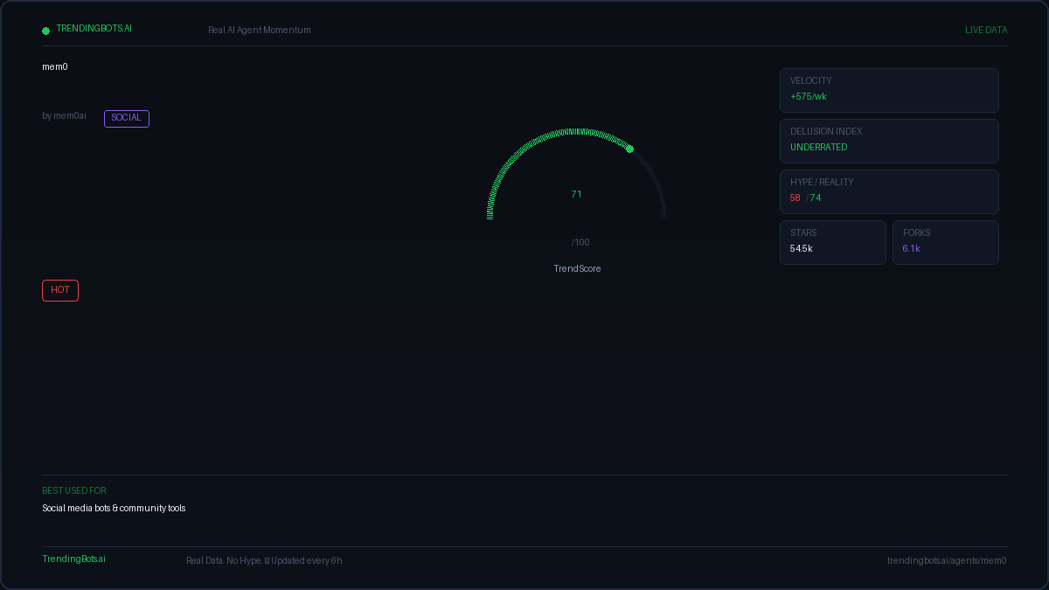The image size is (1049, 590).
Task: Click the TrendScore label below gauge
Action: pos(577,268)
